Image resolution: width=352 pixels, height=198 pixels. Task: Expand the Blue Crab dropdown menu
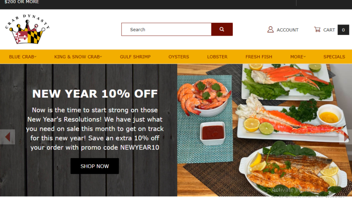[x=23, y=57]
